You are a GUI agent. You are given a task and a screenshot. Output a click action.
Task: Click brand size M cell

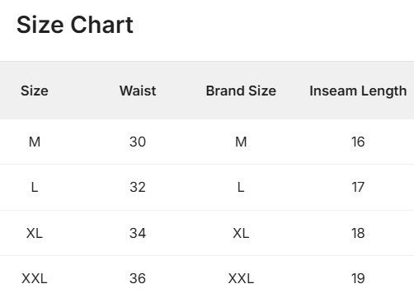click(x=241, y=142)
